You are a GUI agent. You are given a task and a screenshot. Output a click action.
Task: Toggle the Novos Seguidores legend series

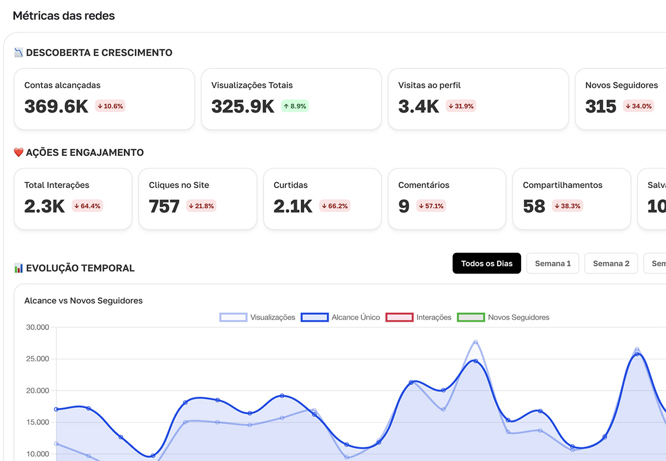503,317
